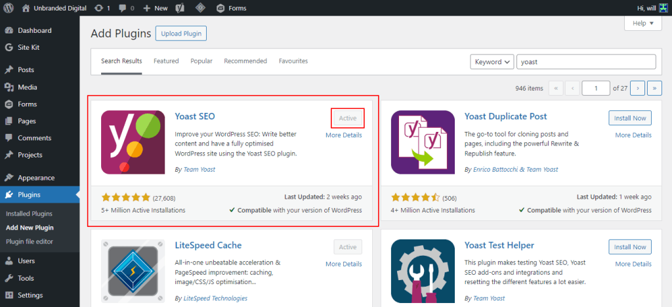The width and height of the screenshot is (672, 307).
Task: Click the WordPress logo in admin bar
Action: (9, 8)
